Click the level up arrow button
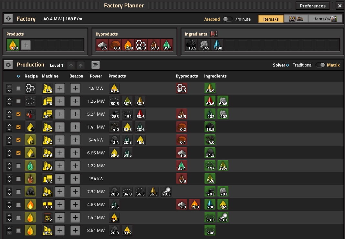The image size is (345, 239). [x=71, y=65]
